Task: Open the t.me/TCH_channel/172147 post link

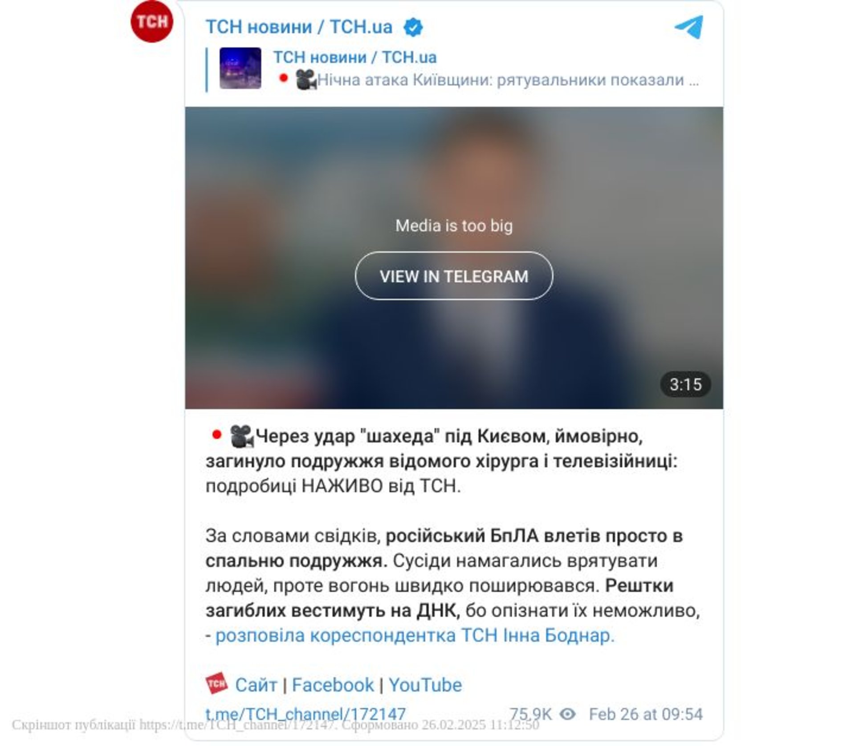Action: pos(305,714)
